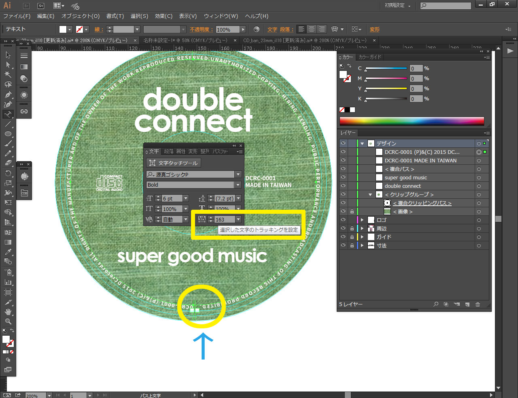Click the 文字タッチツール button
Image resolution: width=518 pixels, height=398 pixels.
point(173,163)
